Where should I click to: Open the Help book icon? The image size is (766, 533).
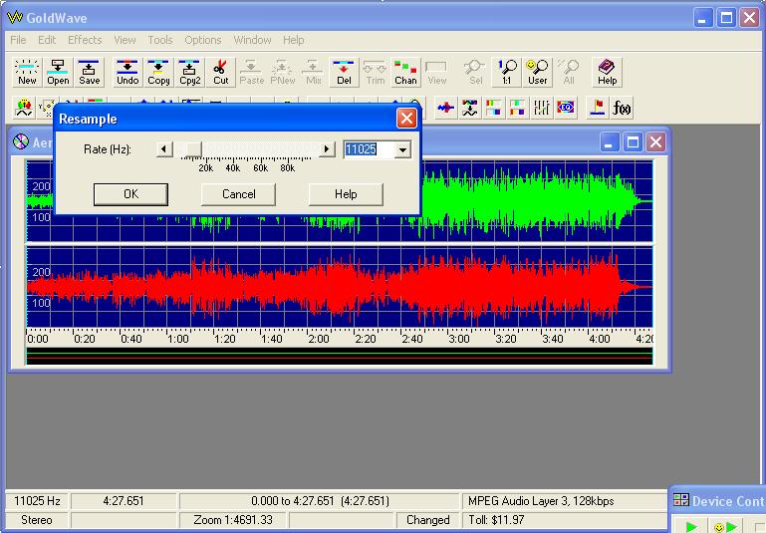(x=607, y=73)
